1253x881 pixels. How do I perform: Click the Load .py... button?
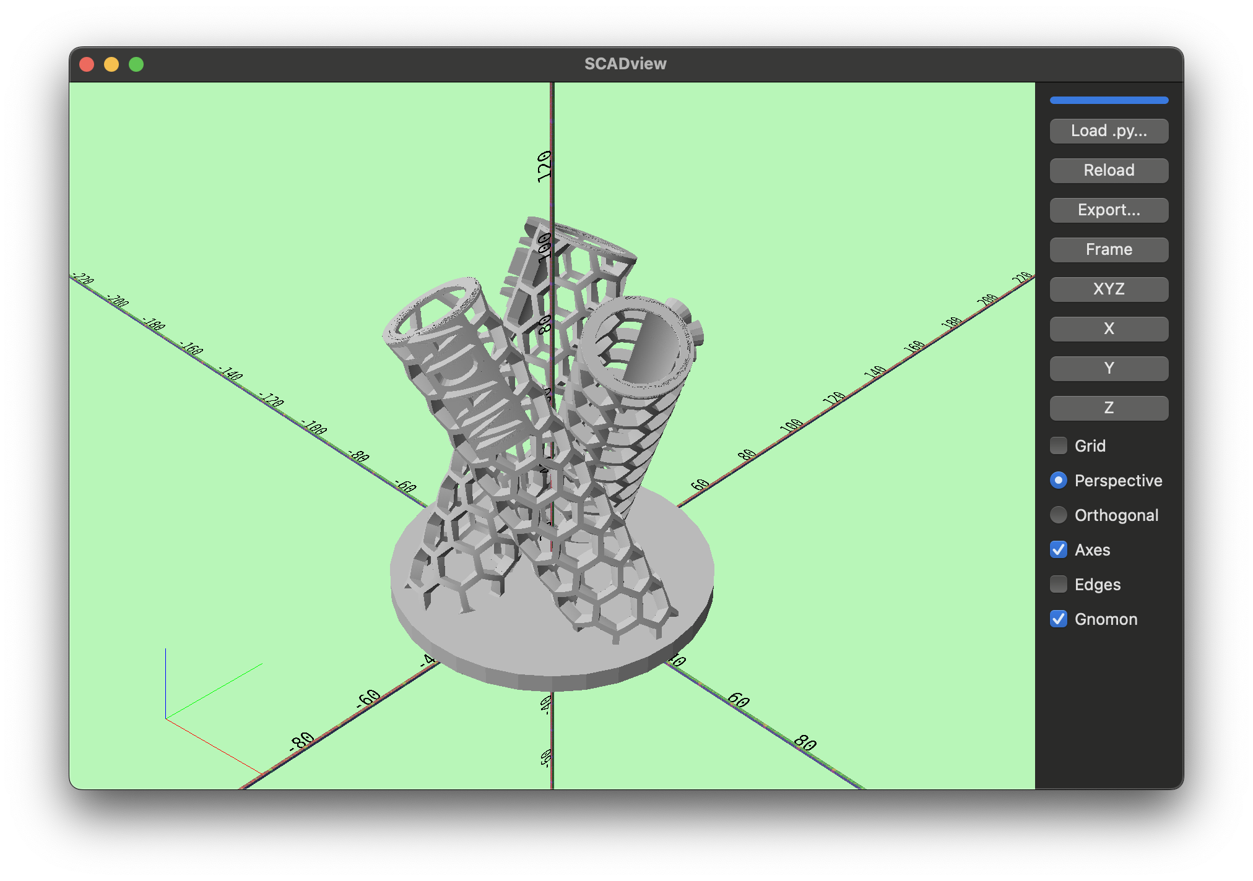(1109, 131)
